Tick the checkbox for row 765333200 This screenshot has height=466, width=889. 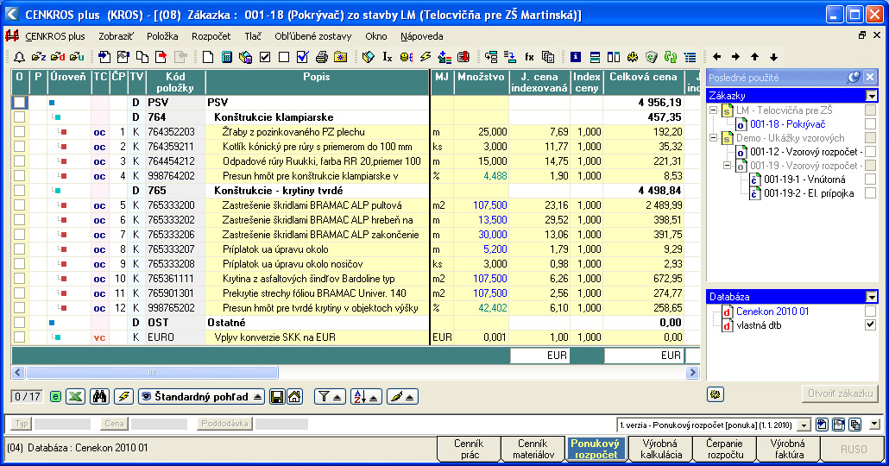click(19, 205)
